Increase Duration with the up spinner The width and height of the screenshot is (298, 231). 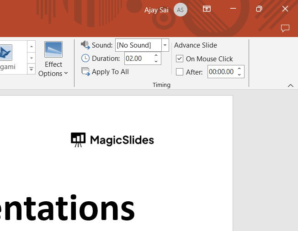click(156, 56)
